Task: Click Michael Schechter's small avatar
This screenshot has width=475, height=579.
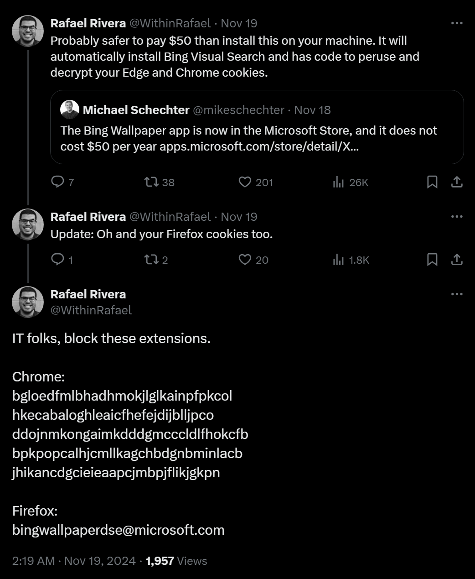Action: (x=70, y=110)
